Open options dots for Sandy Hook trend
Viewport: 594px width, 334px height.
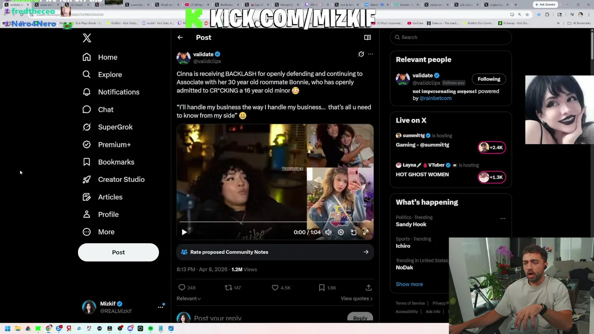coord(503,218)
